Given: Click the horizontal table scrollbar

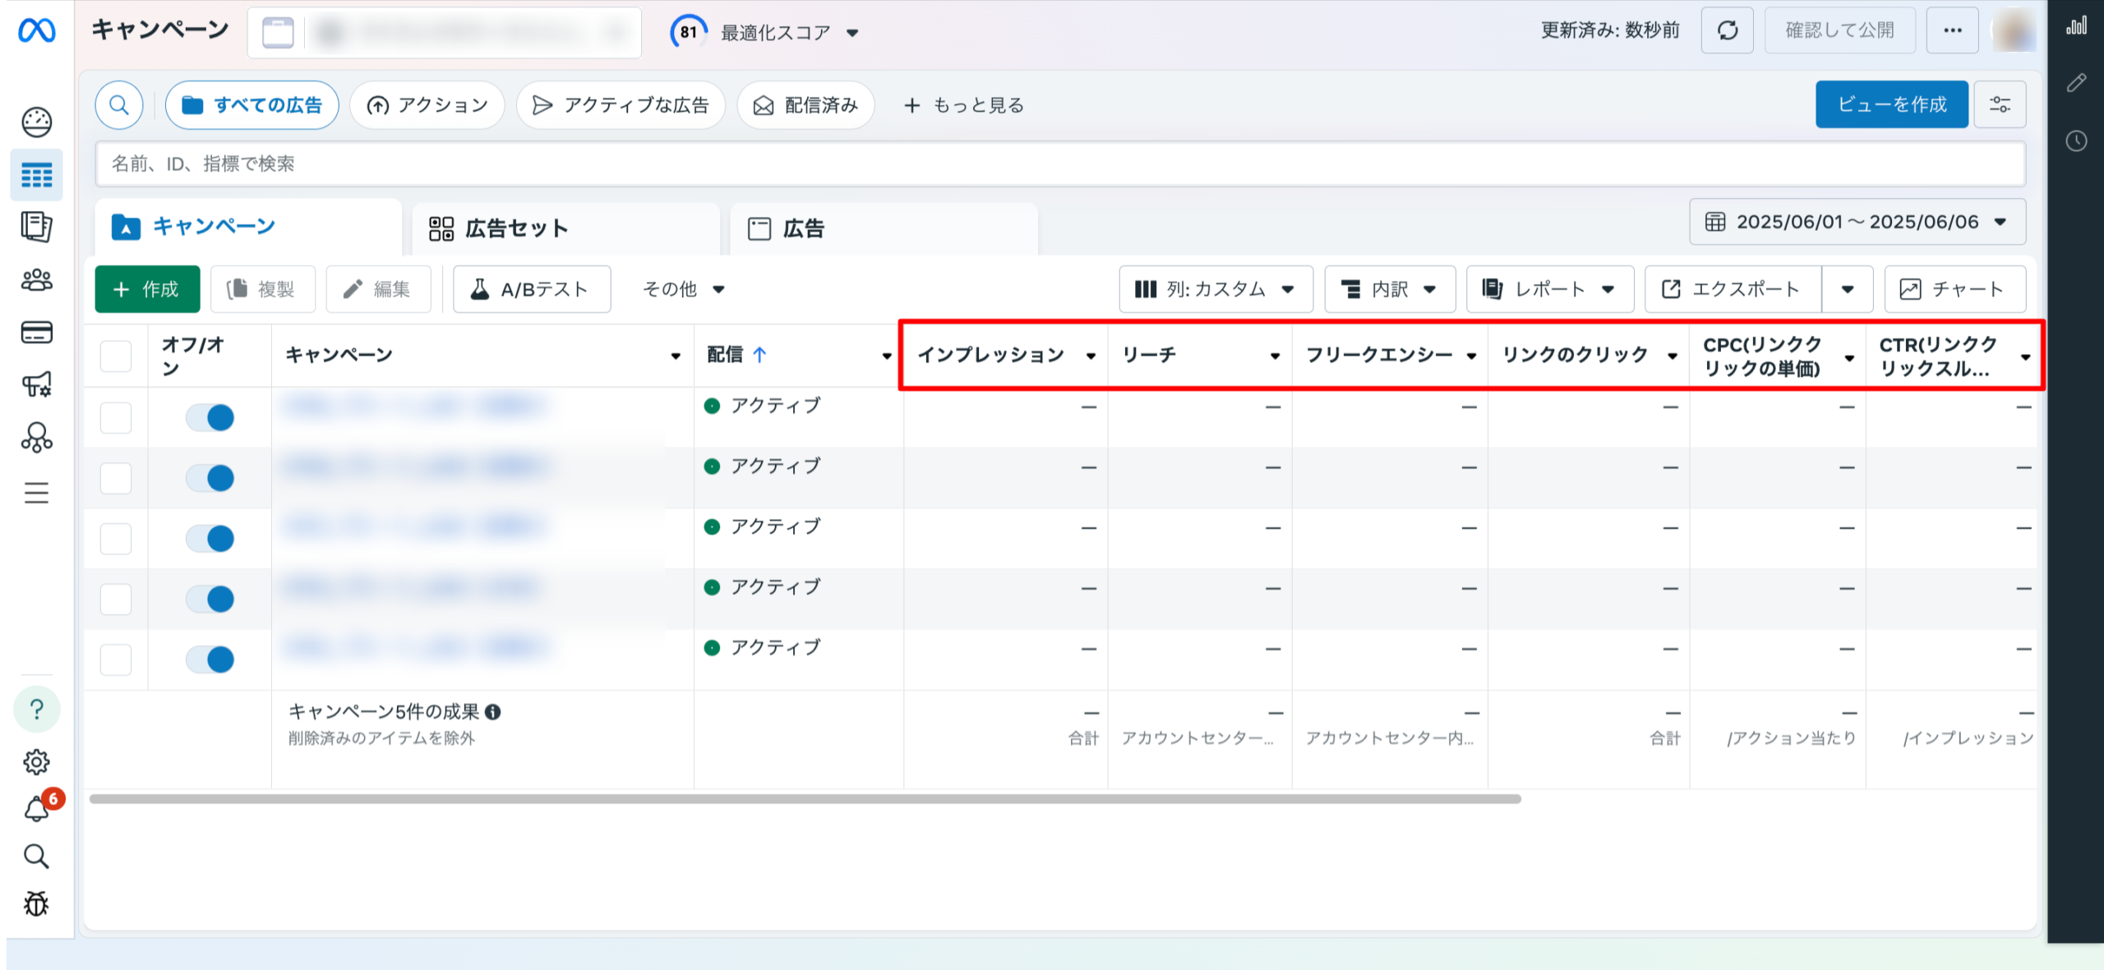Looking at the screenshot, I should point(805,798).
